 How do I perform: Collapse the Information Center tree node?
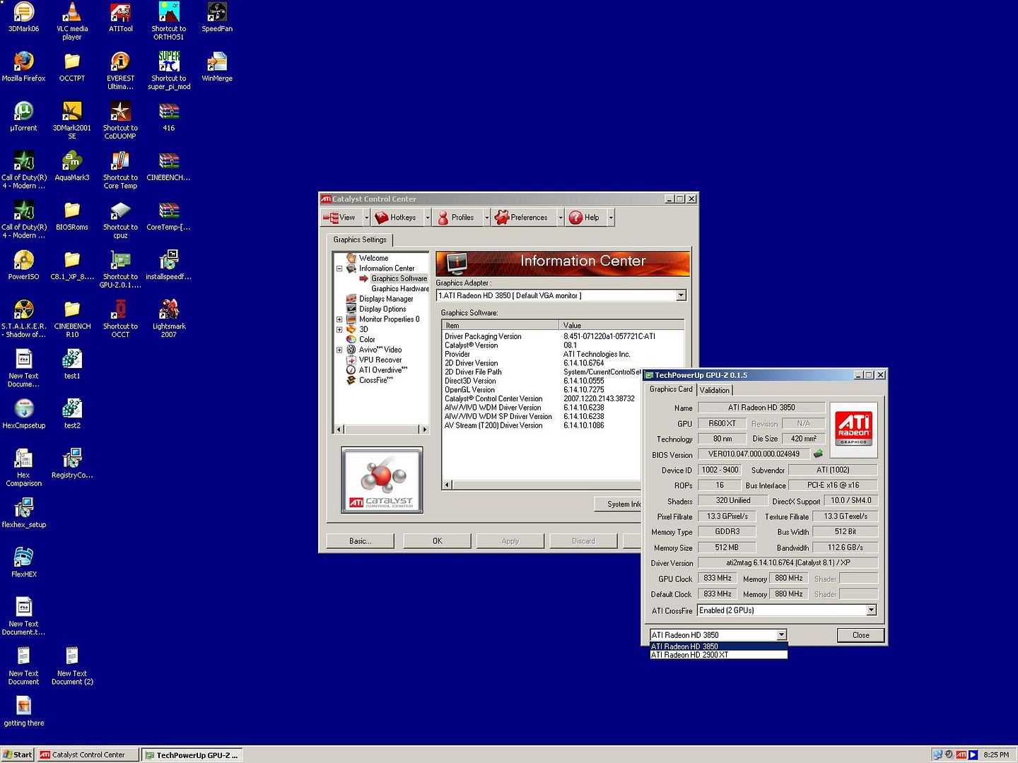coord(339,268)
